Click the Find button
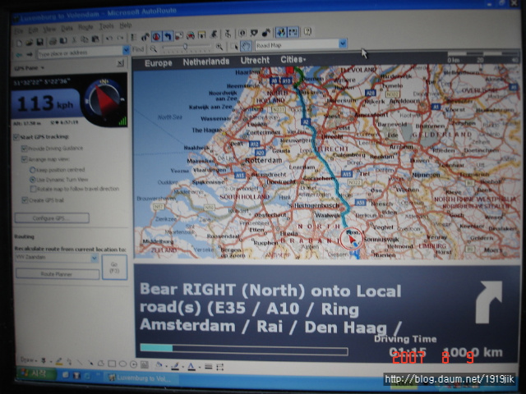This screenshot has height=394, width=526. tap(138, 49)
